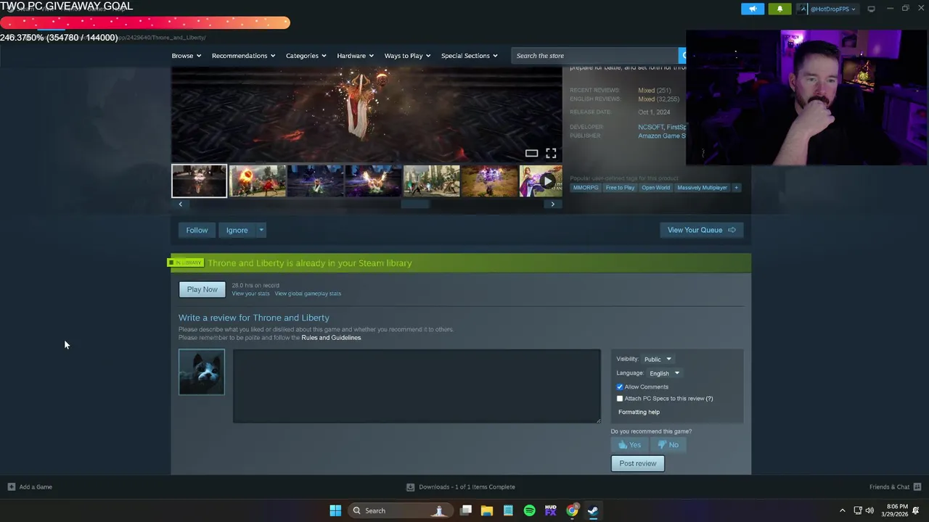Open Friends & Chat icon
929x522 pixels.
click(x=917, y=487)
